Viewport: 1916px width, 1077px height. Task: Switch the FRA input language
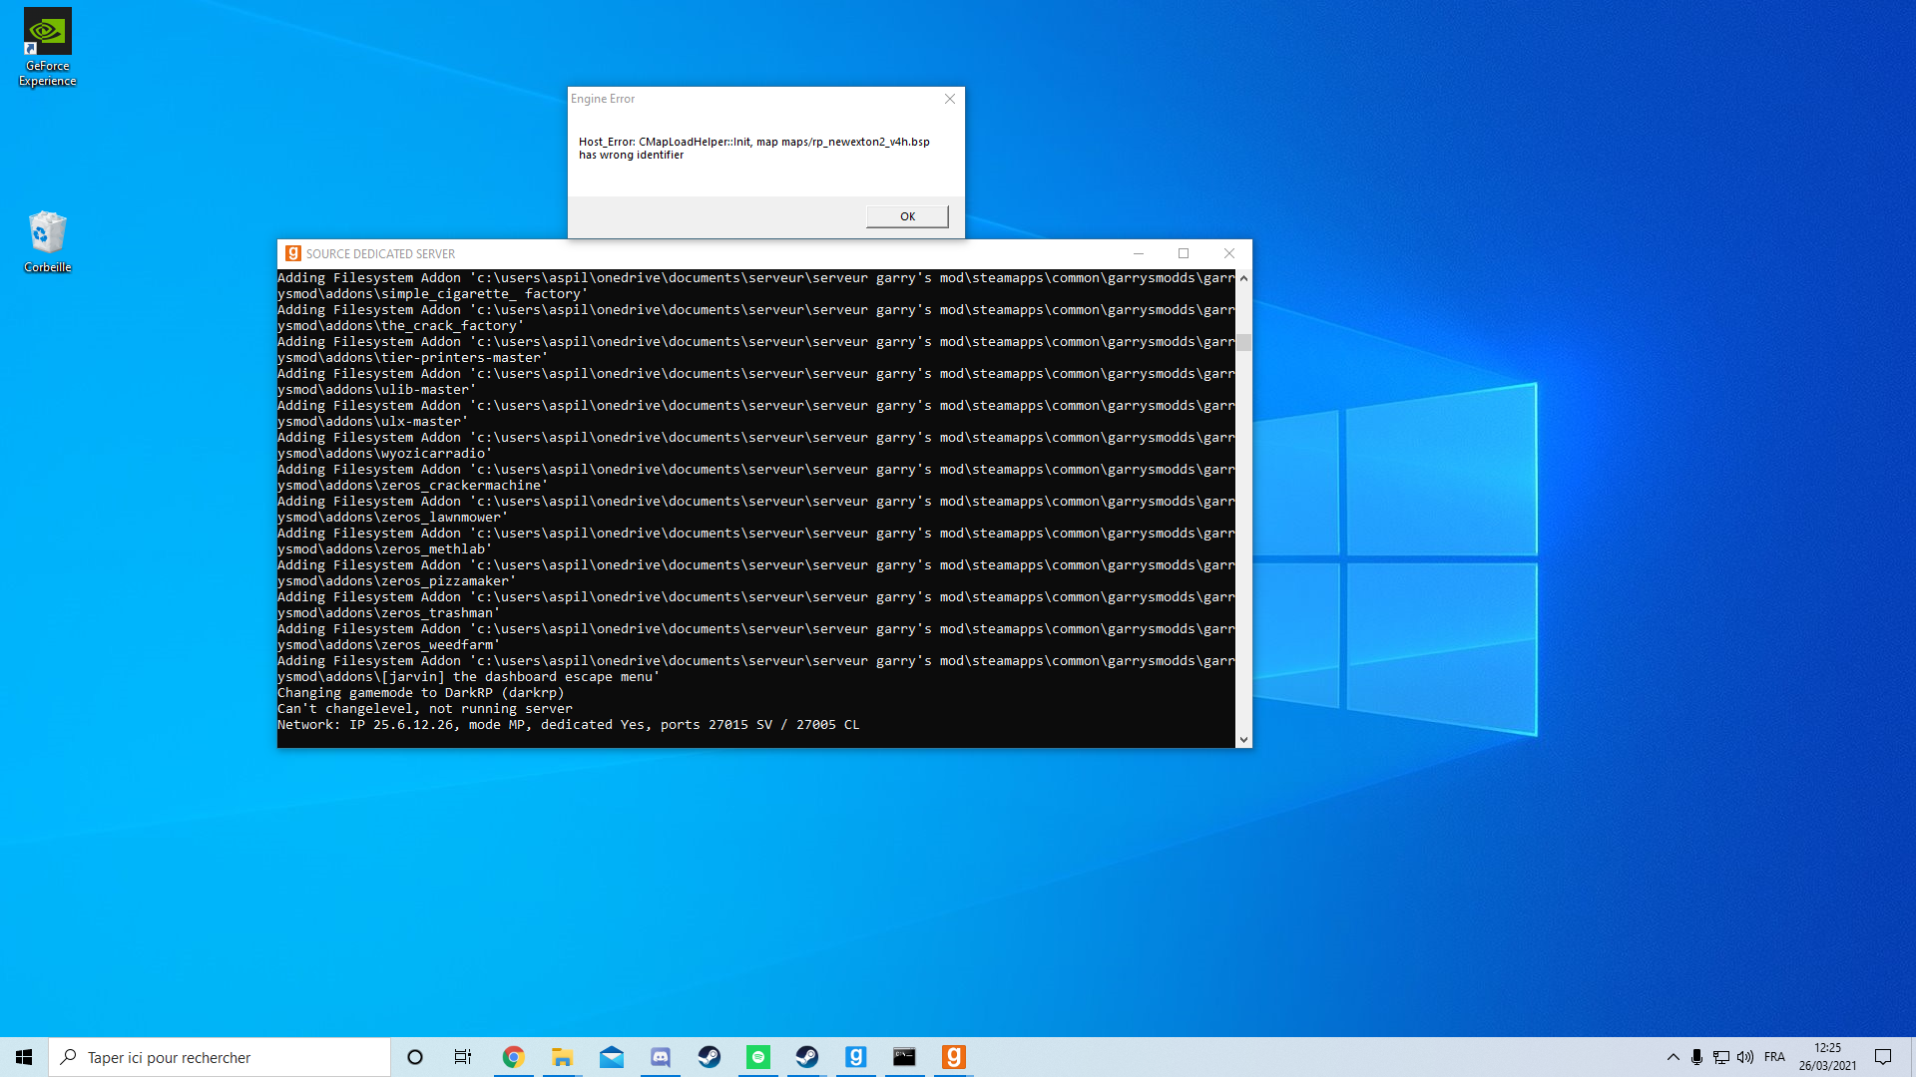1774,1057
